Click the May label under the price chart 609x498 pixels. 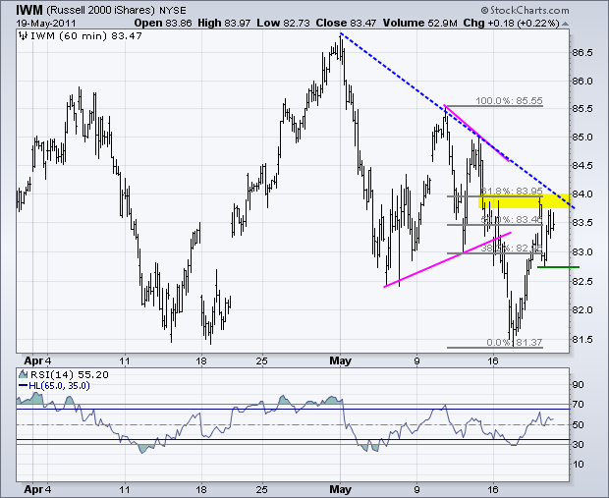tap(340, 360)
